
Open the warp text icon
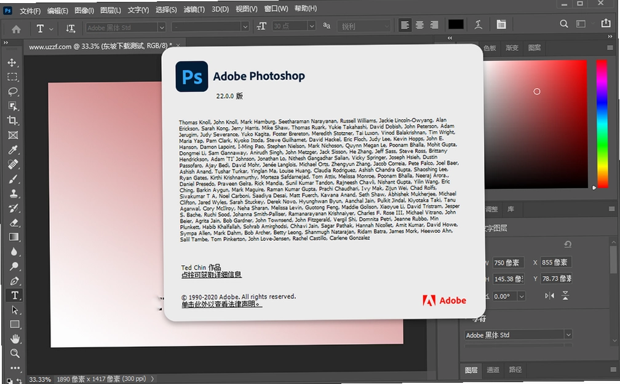click(x=478, y=25)
